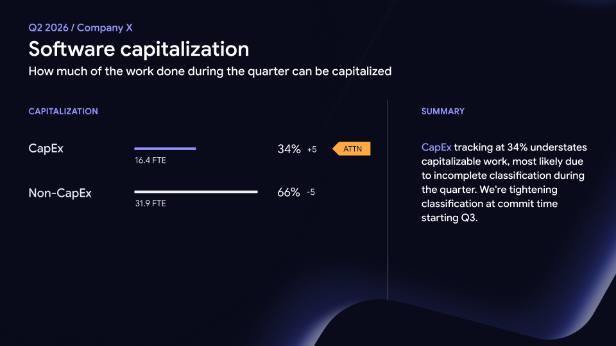Click the Q2 2026 / Company X breadcrumb
The height and width of the screenshot is (346, 616).
pyautogui.click(x=81, y=28)
